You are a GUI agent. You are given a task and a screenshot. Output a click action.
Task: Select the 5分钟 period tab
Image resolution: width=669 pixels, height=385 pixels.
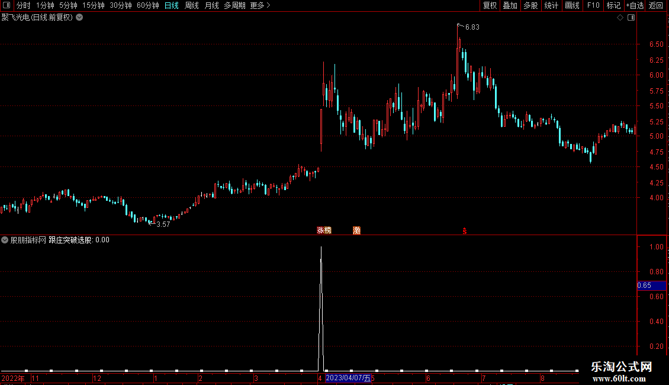coord(68,5)
